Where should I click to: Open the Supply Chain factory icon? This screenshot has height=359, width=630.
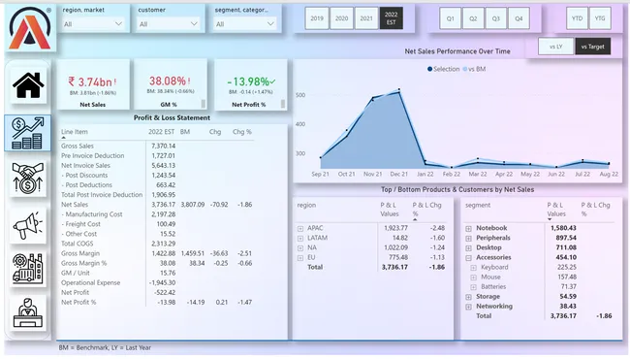28,269
